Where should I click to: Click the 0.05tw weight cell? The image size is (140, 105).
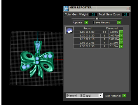tap(114, 32)
